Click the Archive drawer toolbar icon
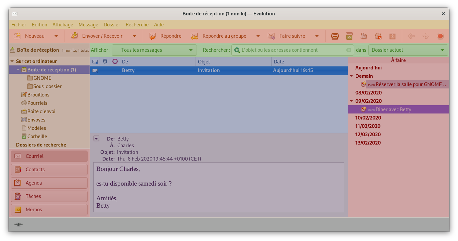The height and width of the screenshot is (241, 458). coord(392,36)
